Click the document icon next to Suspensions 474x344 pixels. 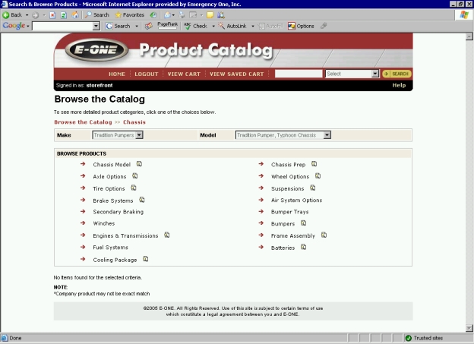[312, 188]
